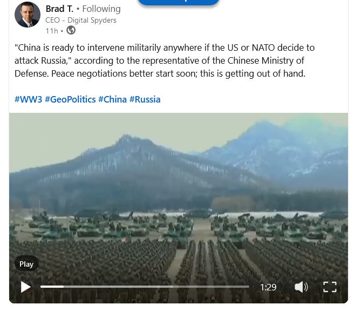
Task: Click the globe visibility icon beside 11h
Action: [71, 30]
